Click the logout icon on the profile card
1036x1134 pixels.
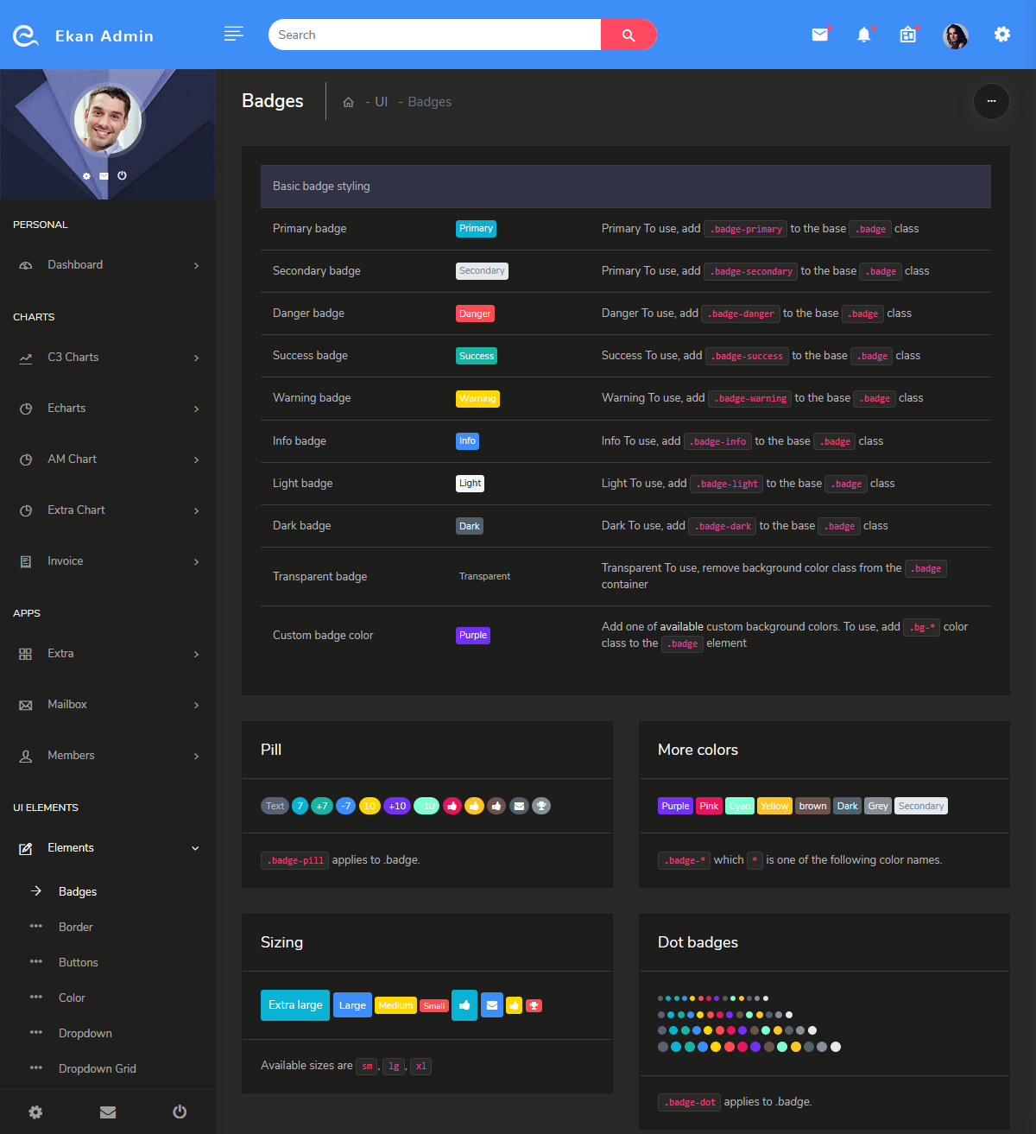[x=122, y=175]
